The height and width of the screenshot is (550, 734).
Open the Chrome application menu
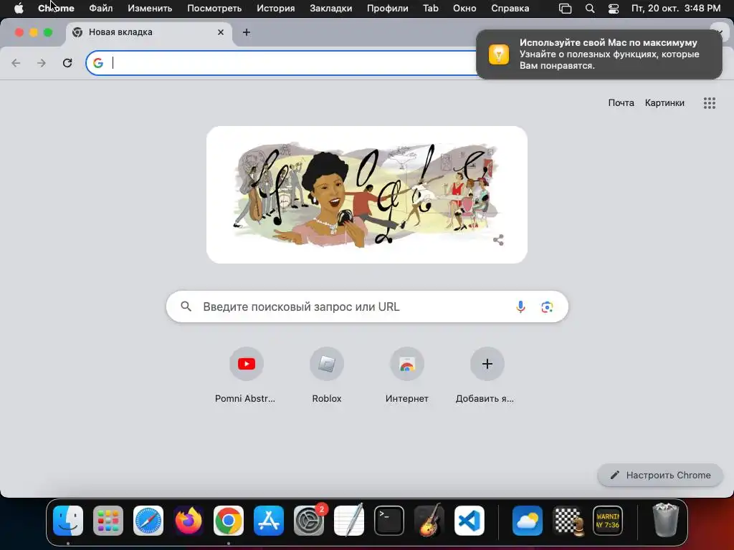[x=56, y=9]
